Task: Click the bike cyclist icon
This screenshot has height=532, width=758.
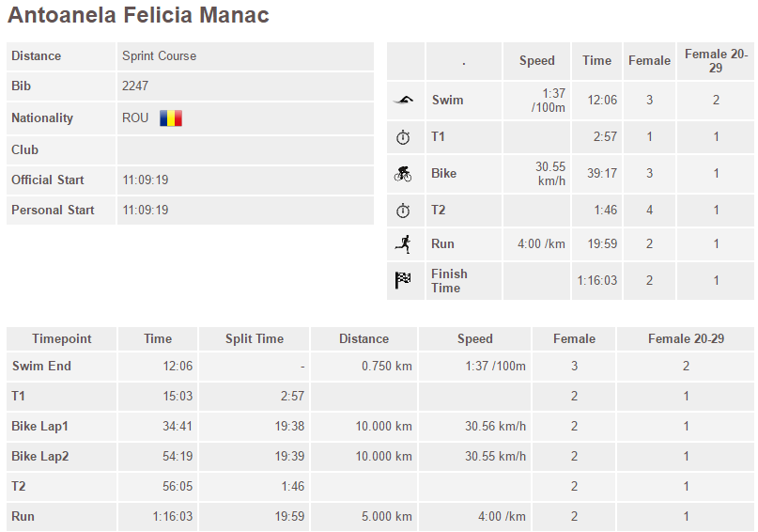Action: pyautogui.click(x=403, y=174)
